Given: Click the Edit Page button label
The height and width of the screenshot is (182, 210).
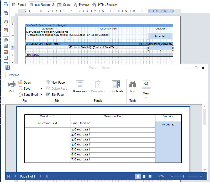Looking at the screenshot, I should [x=57, y=95].
